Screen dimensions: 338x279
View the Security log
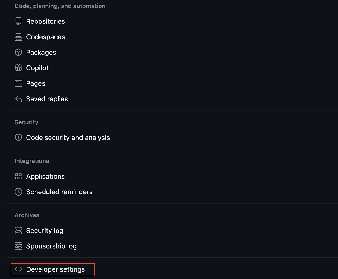pos(44,230)
